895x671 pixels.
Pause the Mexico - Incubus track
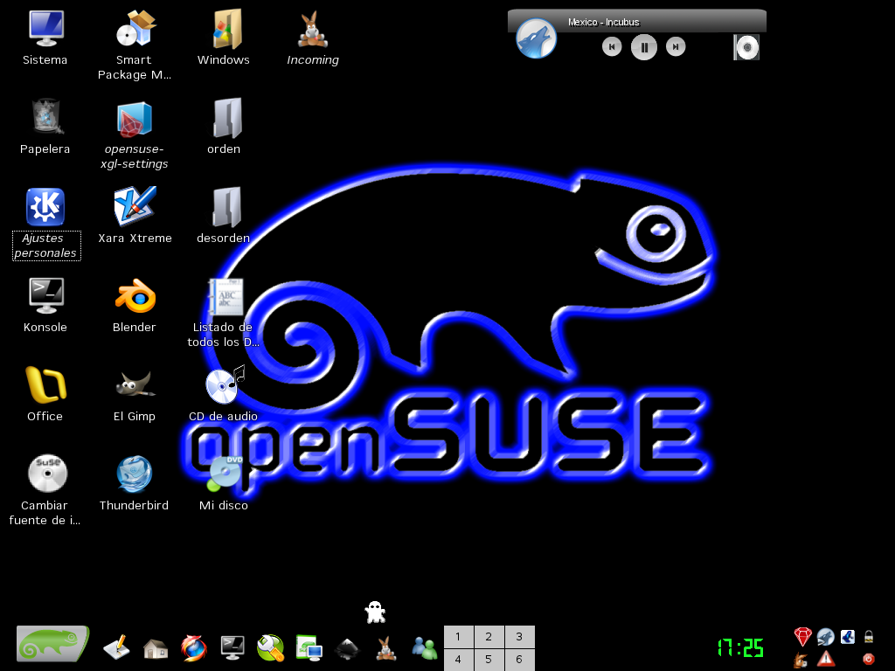coord(644,47)
